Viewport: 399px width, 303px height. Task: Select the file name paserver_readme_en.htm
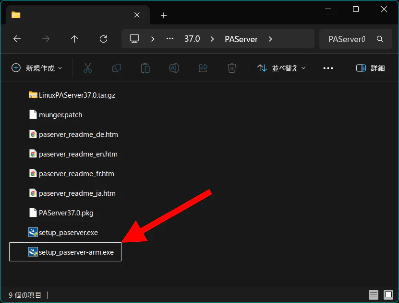(x=78, y=154)
